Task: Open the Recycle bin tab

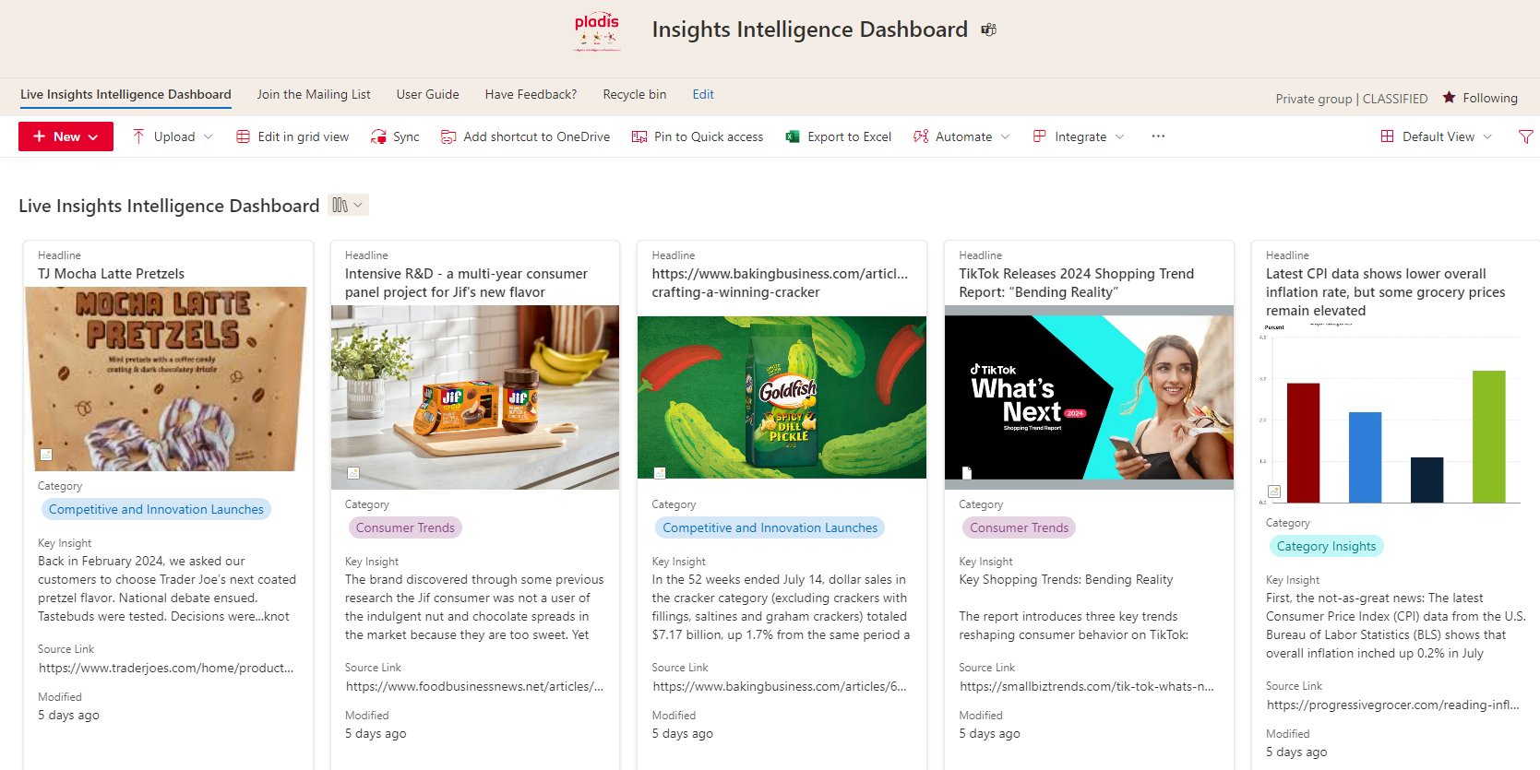Action: [634, 94]
